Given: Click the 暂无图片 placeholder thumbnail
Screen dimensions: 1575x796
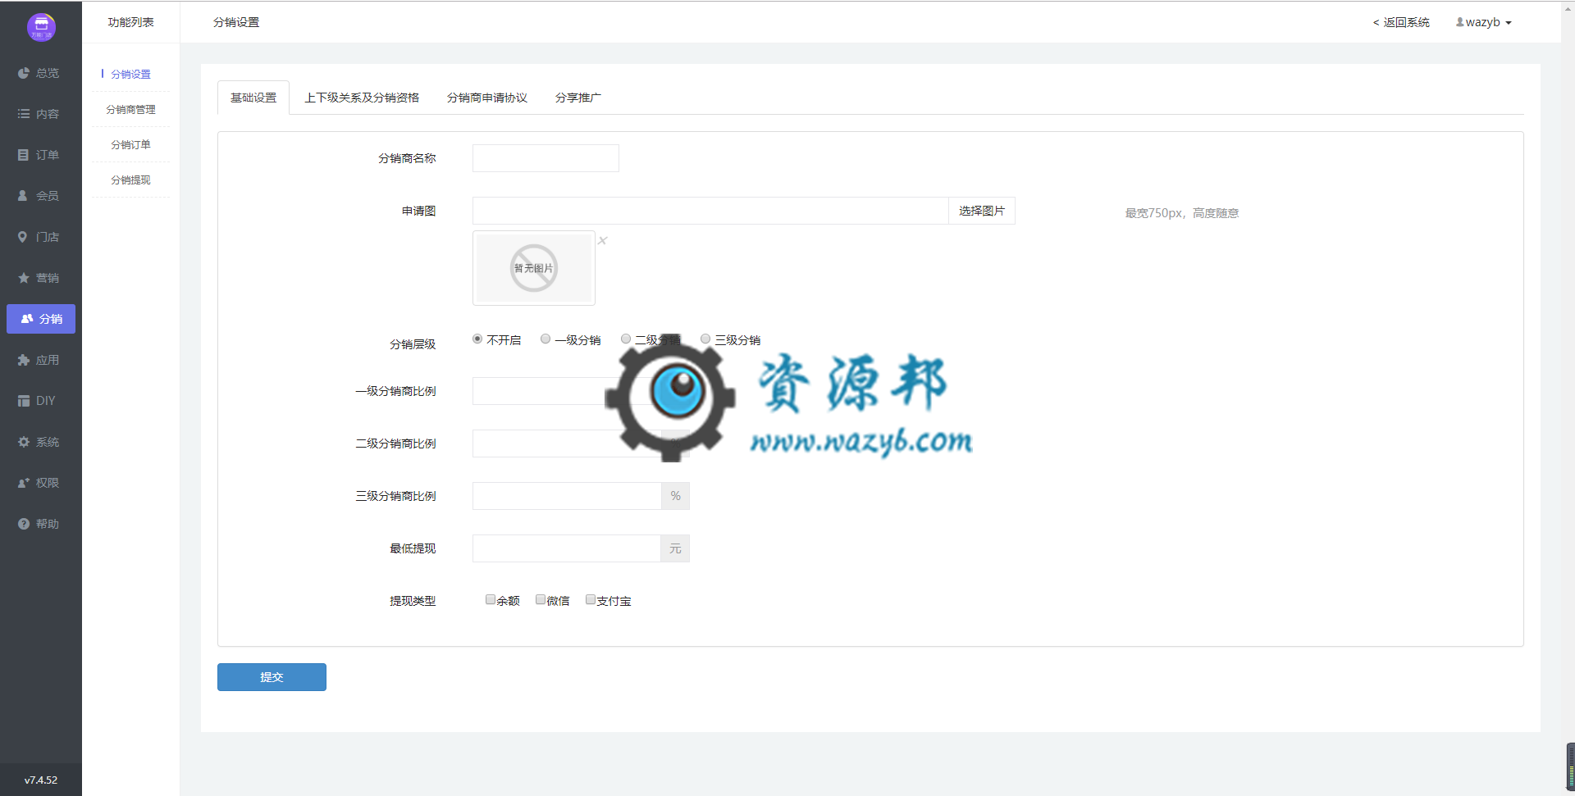Looking at the screenshot, I should [534, 268].
